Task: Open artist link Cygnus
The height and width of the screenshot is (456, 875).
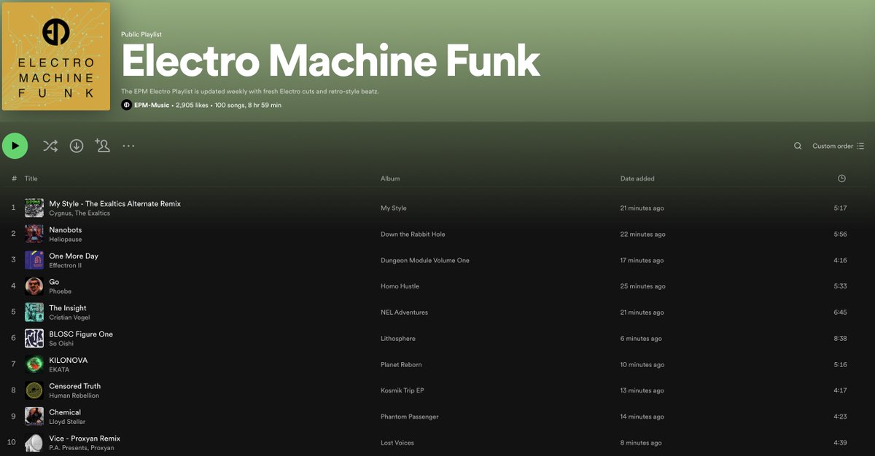Action: (x=60, y=213)
